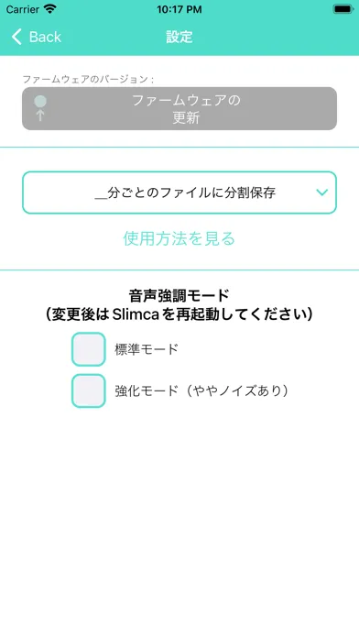This screenshot has height=638, width=359.
Task: Tap the Carrier label in status bar
Action: (22, 10)
